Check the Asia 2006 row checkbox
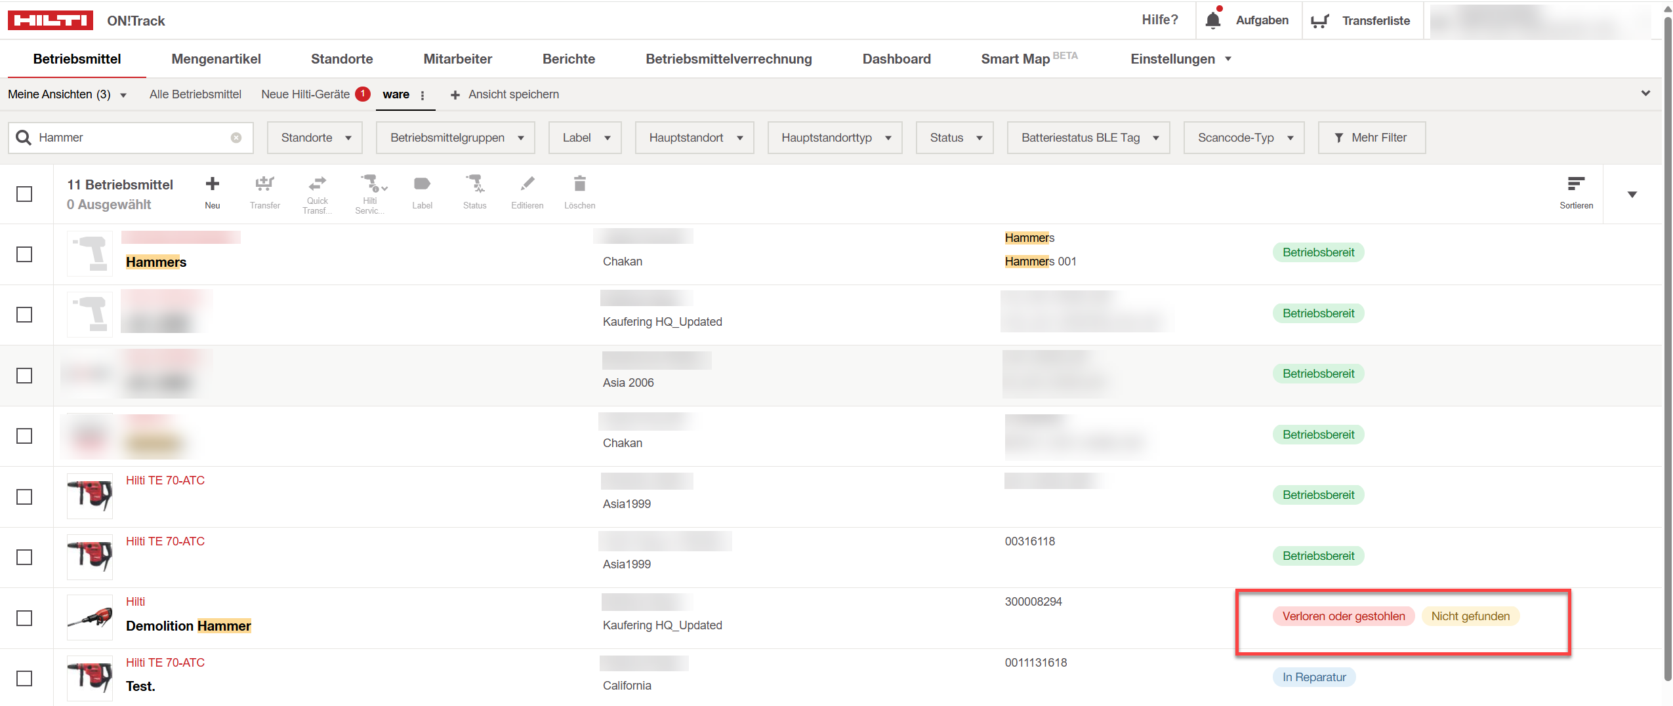 click(24, 376)
